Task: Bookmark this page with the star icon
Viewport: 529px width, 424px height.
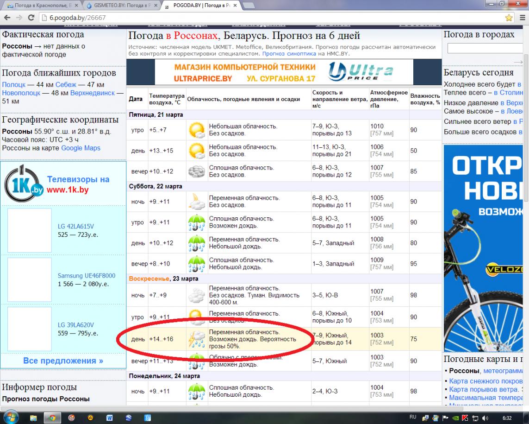Action: tap(509, 18)
